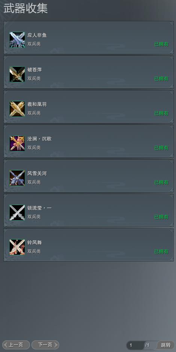176x352 pixels.
Task: Focus the page number input field
Action: point(136,345)
